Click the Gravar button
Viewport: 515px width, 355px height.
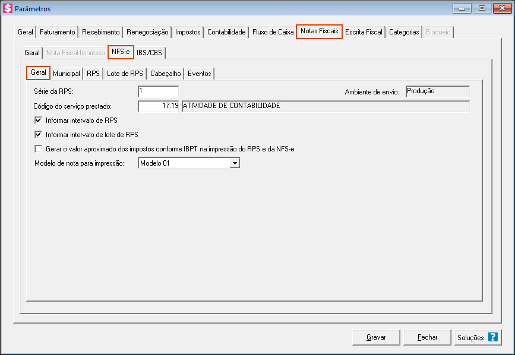[375, 337]
